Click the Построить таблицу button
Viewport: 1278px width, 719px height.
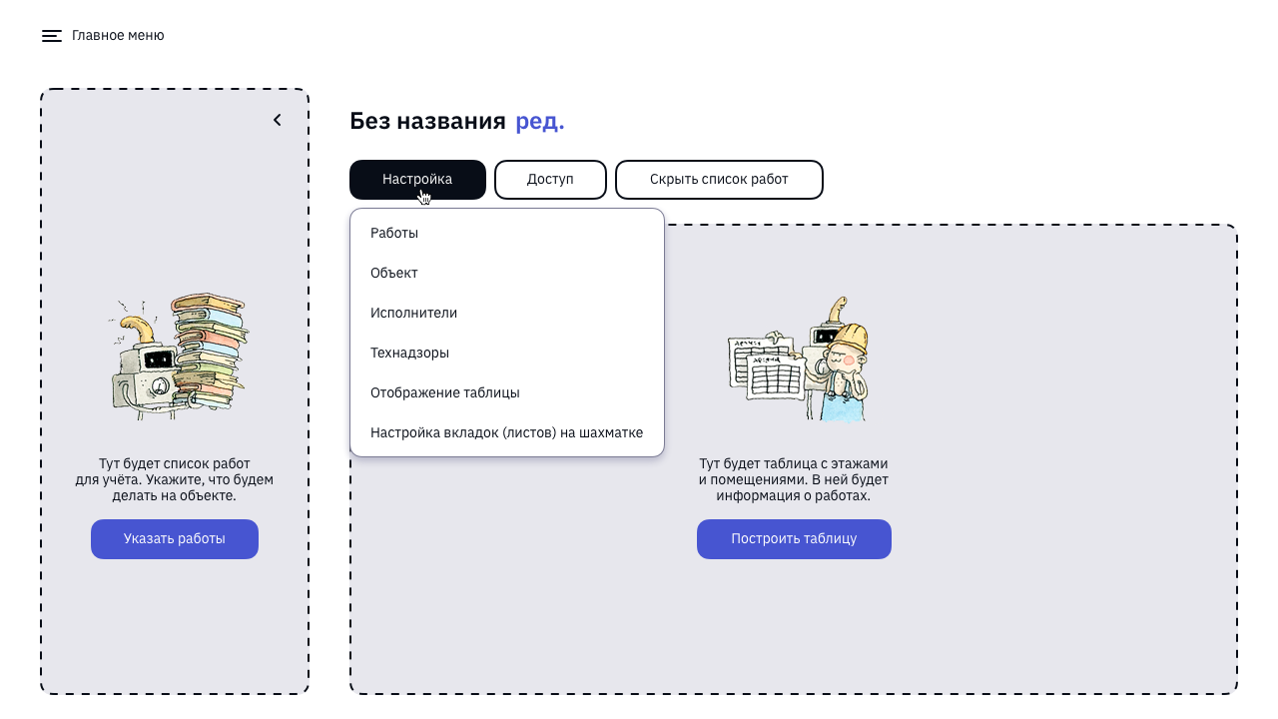(794, 539)
